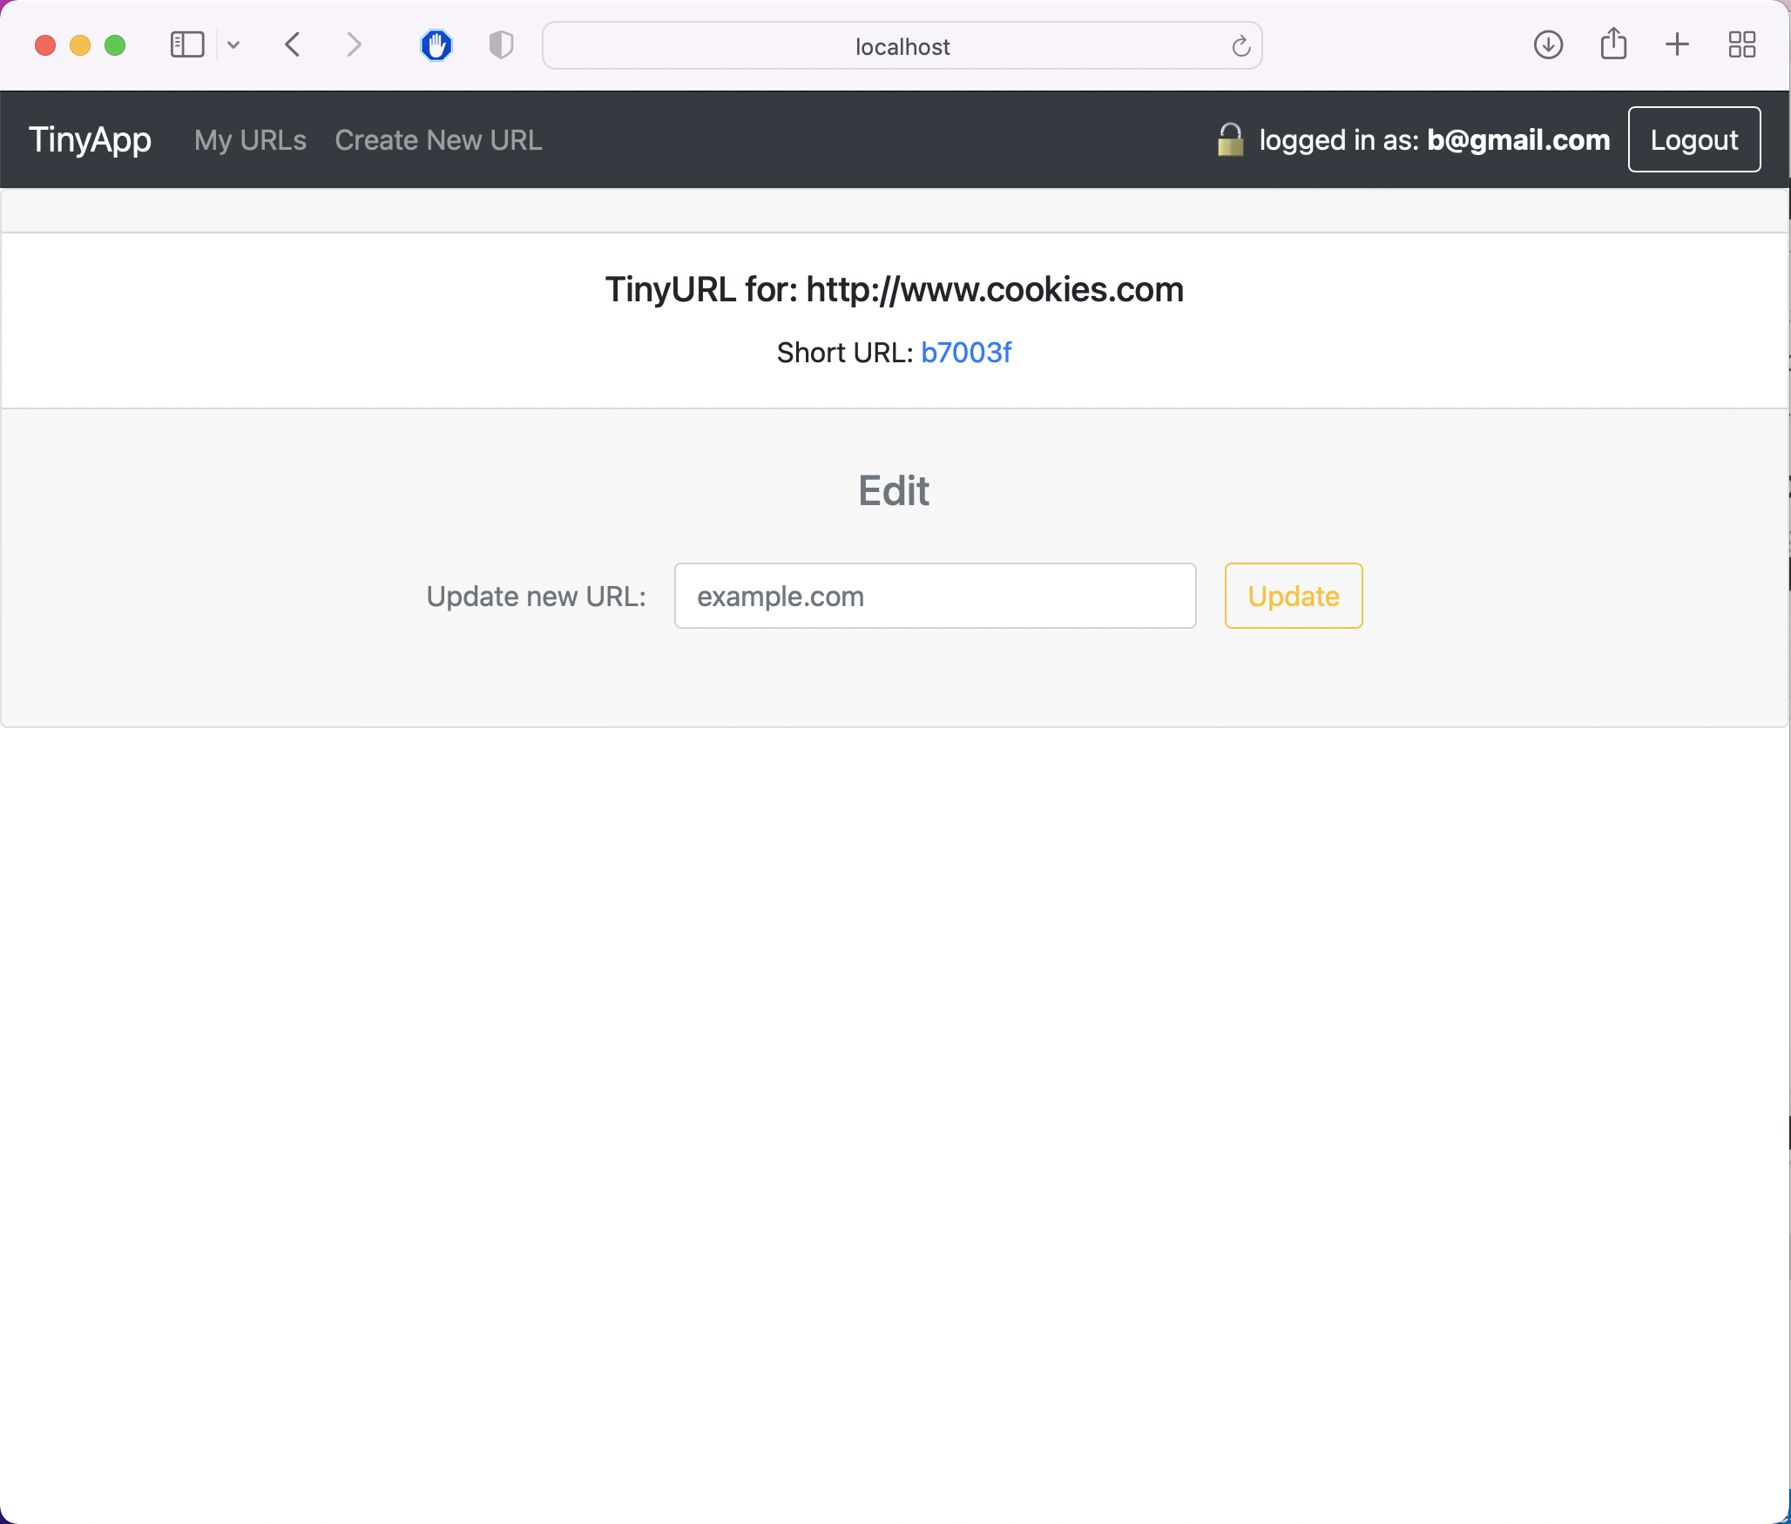Click the lock/security icon in navbar
Image resolution: width=1791 pixels, height=1524 pixels.
click(1232, 138)
